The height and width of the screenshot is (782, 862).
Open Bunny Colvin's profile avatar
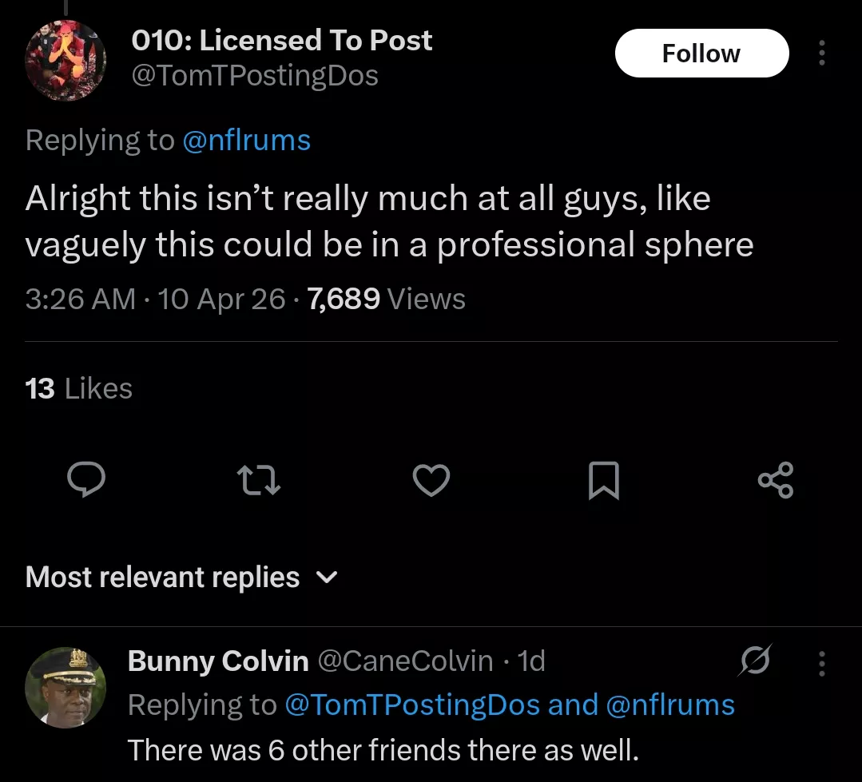tap(66, 687)
